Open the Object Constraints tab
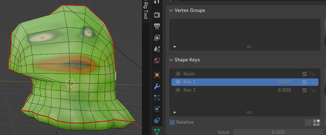Image resolution: width=326 pixels, height=135 pixels. [157, 120]
